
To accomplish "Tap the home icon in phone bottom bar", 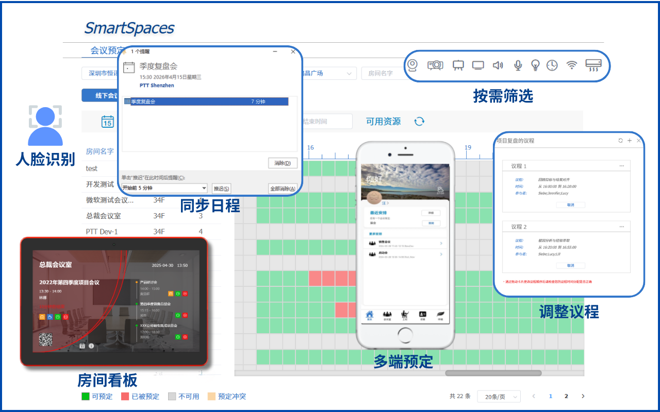I will point(369,315).
